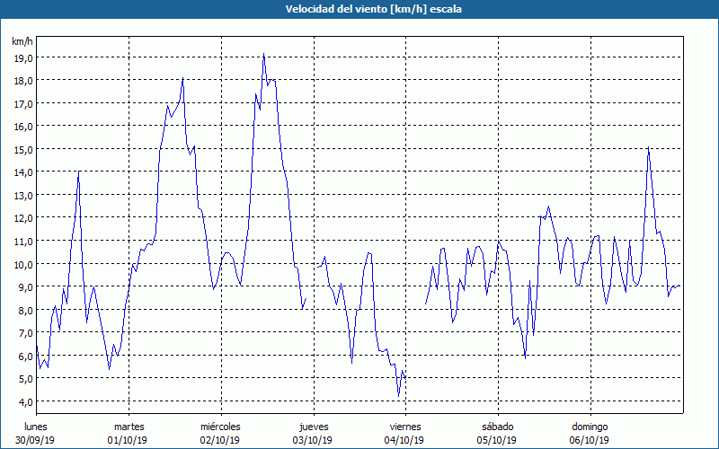Image resolution: width=719 pixels, height=449 pixels.
Task: Select the '17,0' y-axis value
Action: click(23, 103)
